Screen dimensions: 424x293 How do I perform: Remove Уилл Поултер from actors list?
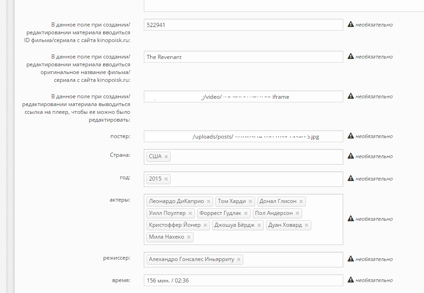tap(190, 213)
